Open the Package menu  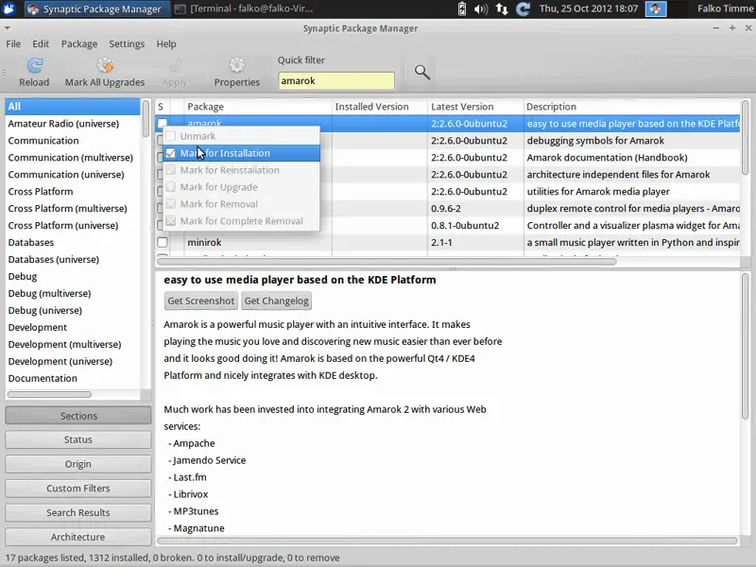pos(79,43)
